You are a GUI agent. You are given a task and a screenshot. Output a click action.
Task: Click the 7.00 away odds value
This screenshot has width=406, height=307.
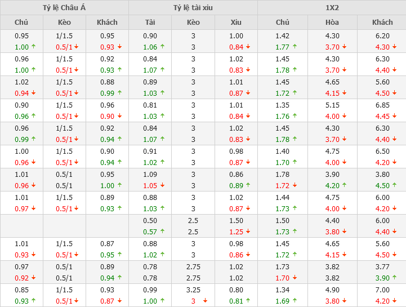pyautogui.click(x=382, y=290)
